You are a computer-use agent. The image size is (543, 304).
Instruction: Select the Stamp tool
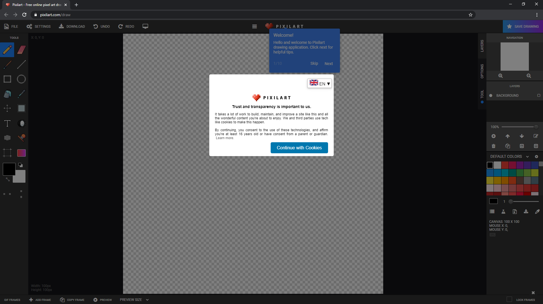(21, 138)
